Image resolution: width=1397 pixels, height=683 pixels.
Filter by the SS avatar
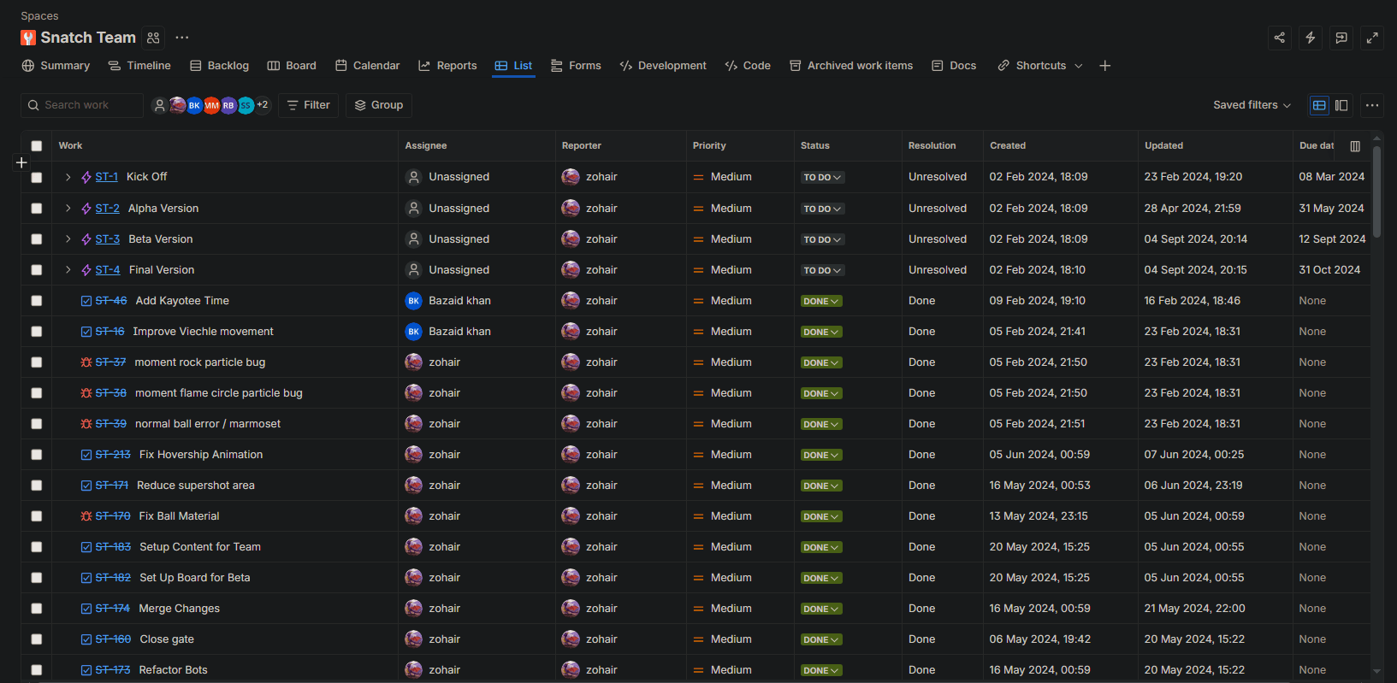(246, 105)
